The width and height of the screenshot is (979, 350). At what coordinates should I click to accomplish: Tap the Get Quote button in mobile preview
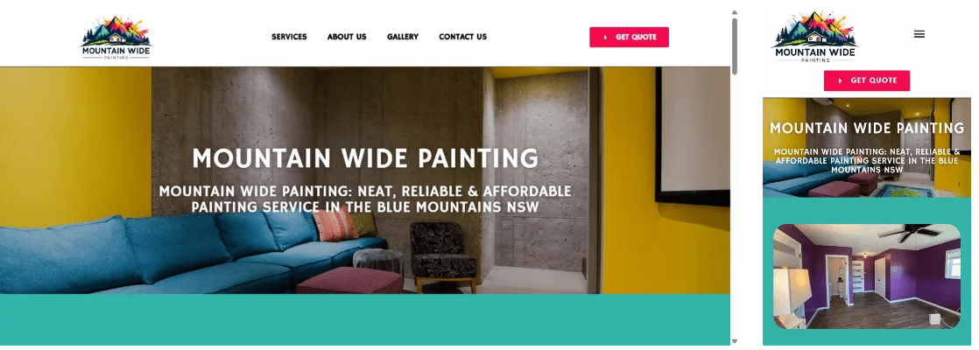[x=867, y=80]
